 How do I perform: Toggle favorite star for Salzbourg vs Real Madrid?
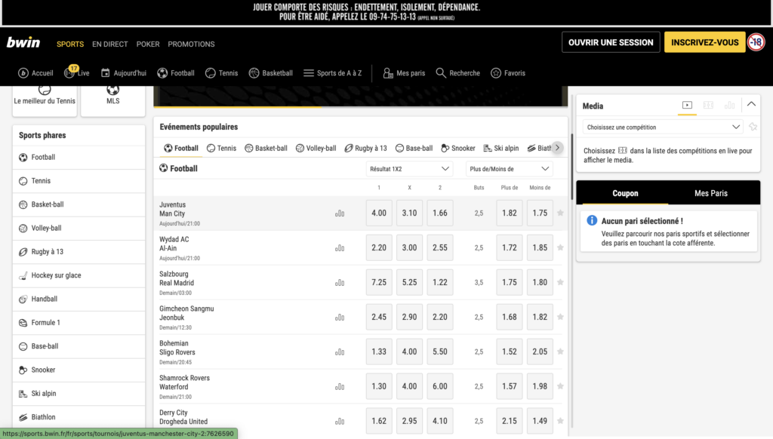pyautogui.click(x=560, y=282)
